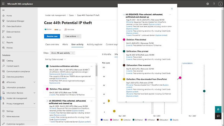The width and height of the screenshot is (224, 126).
Task: Open the app launcher waffle icon
Action: [x=3, y=4]
